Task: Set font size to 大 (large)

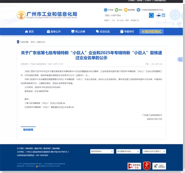Action: click(x=153, y=64)
